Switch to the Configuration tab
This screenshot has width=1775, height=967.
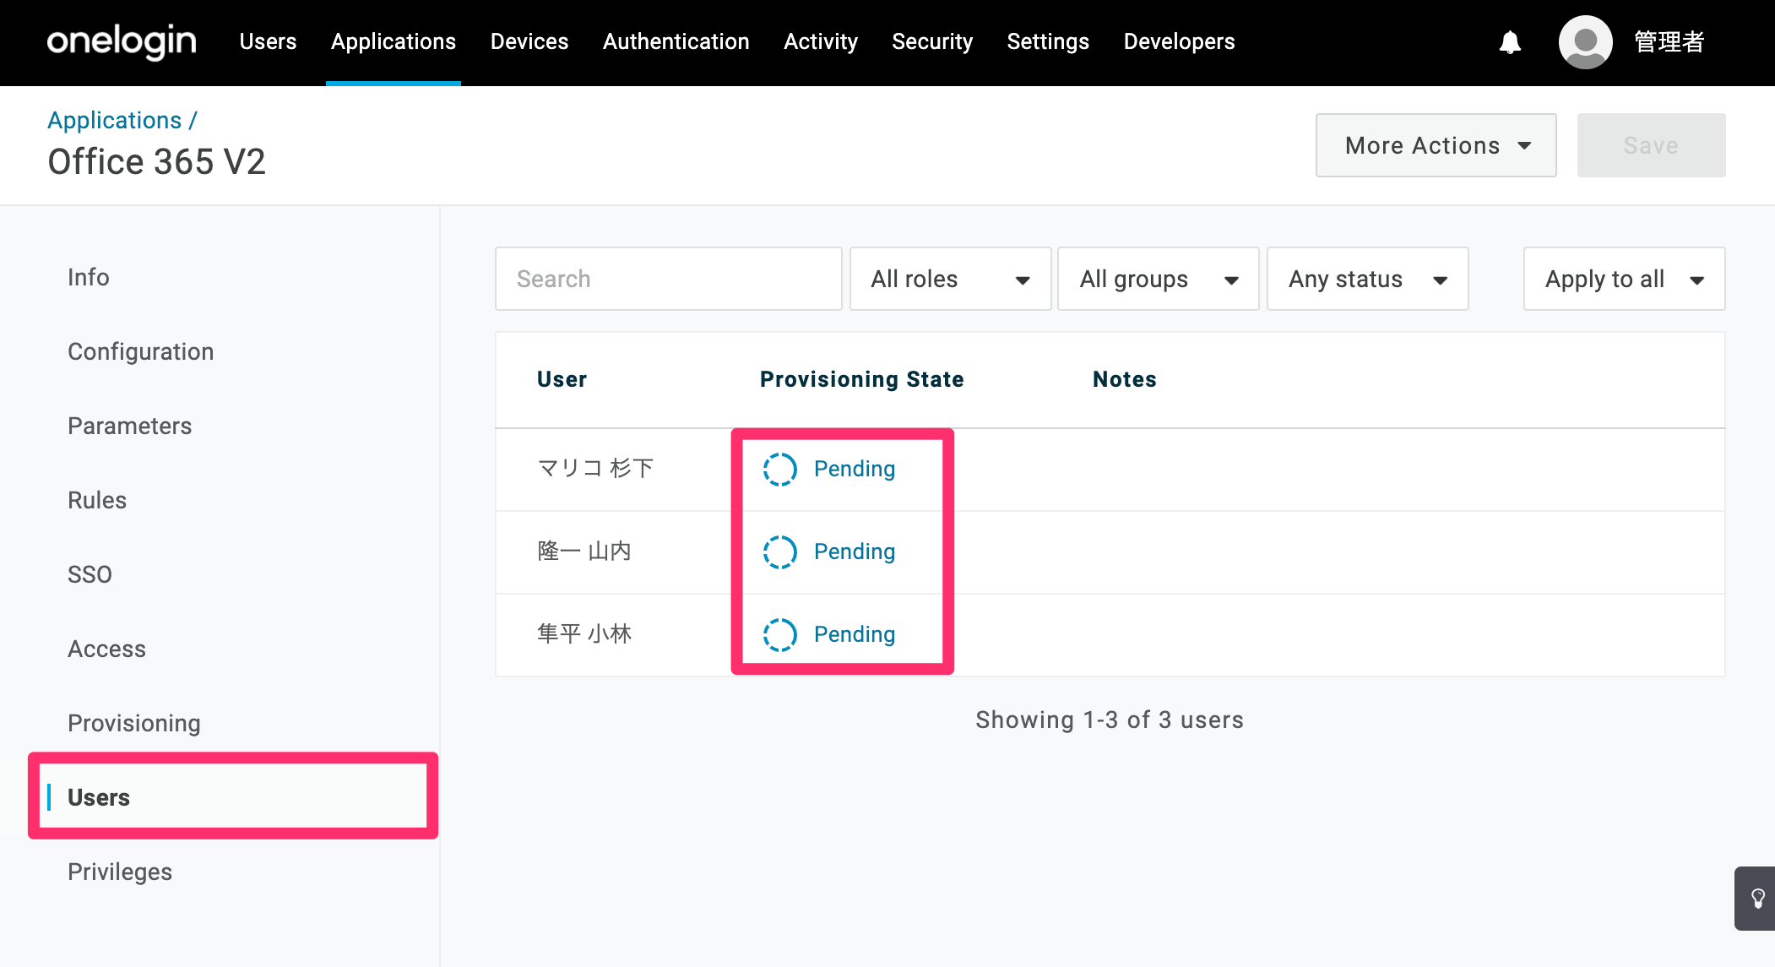pyautogui.click(x=140, y=351)
